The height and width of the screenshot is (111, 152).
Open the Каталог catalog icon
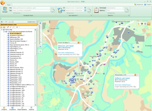(5, 10)
